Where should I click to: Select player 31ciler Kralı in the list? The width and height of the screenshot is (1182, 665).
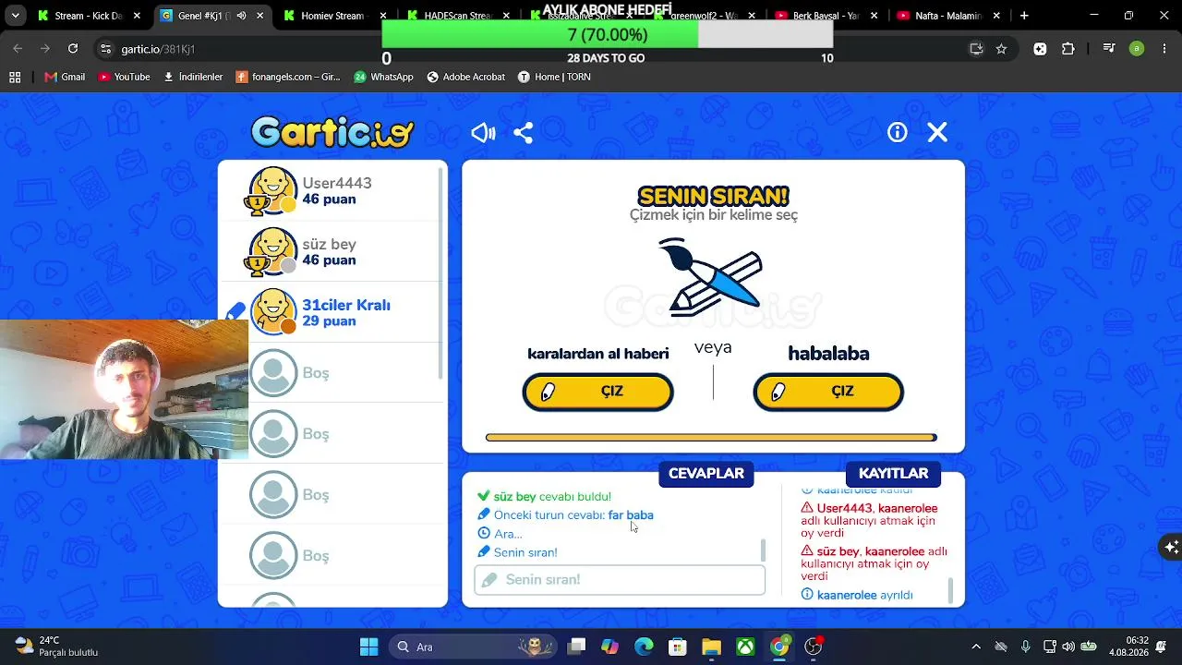pos(332,312)
